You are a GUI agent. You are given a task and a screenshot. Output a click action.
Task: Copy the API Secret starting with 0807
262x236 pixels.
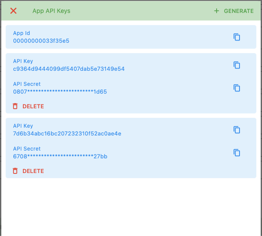point(237,88)
